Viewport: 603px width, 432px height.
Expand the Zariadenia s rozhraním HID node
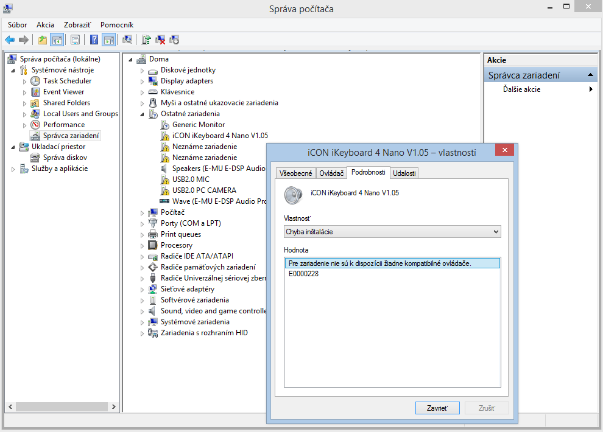pyautogui.click(x=143, y=333)
